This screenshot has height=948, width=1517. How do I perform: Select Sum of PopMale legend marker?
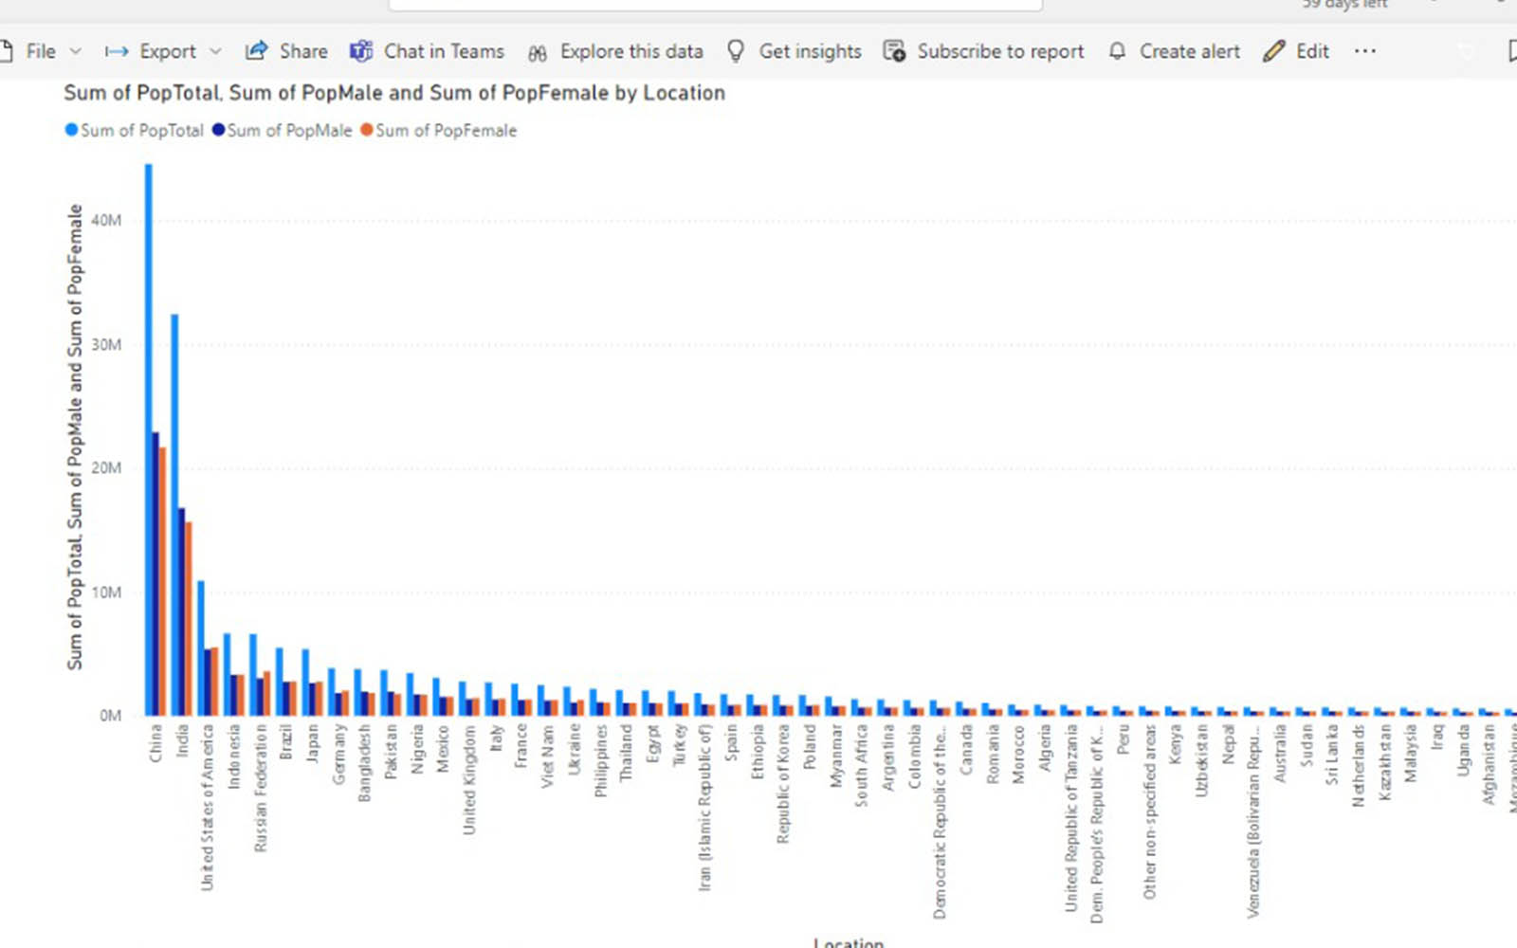point(218,130)
